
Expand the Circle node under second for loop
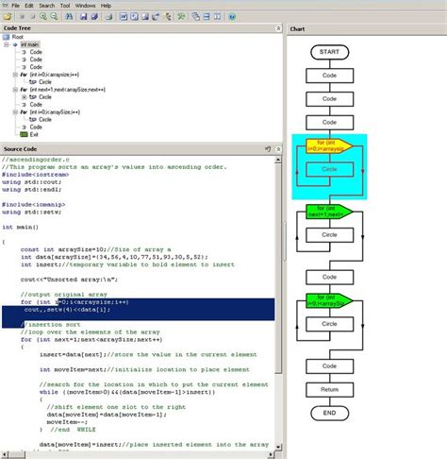(24, 97)
